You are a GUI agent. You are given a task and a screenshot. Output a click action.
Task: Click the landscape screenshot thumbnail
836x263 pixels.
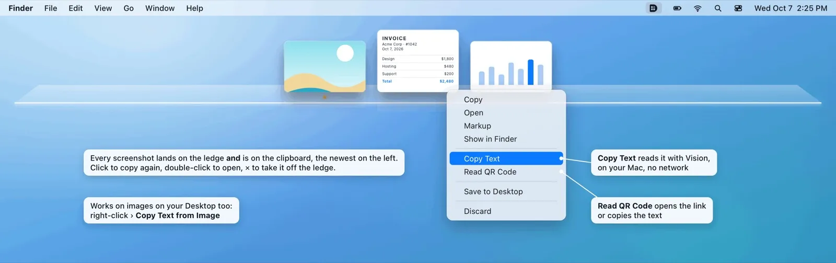[x=324, y=67]
